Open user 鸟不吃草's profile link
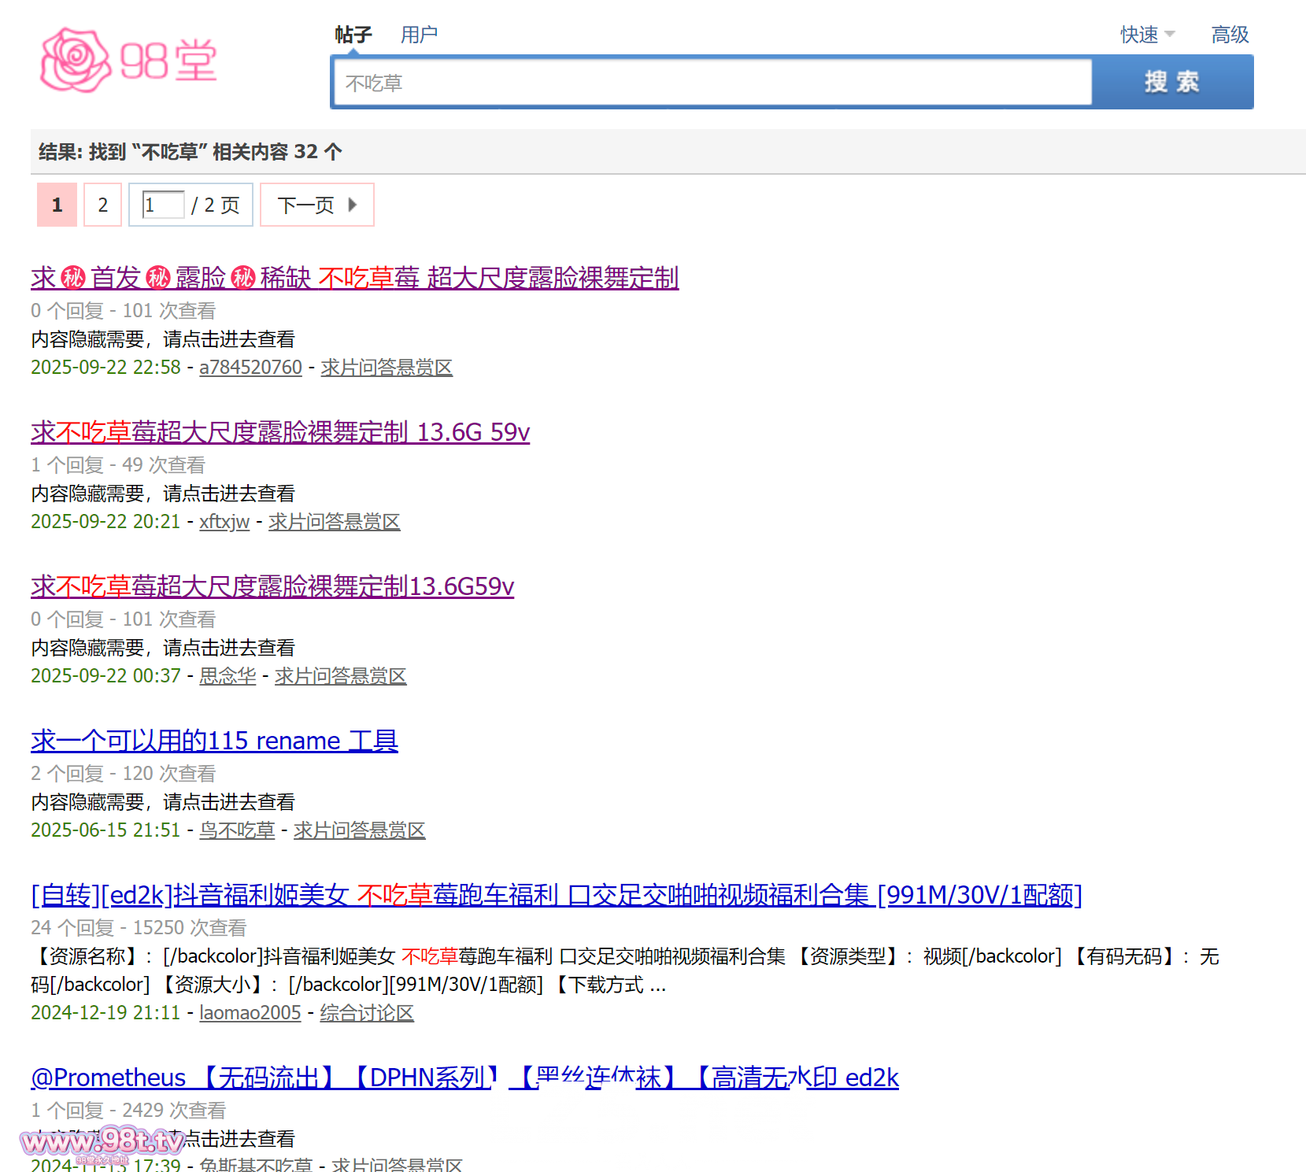This screenshot has width=1306, height=1172. (x=237, y=830)
